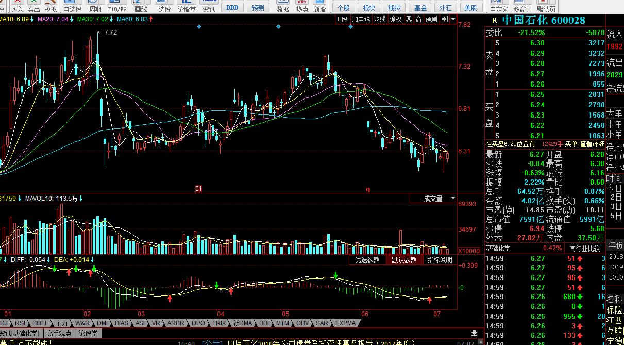Click the MA20 indicator arrow
Viewport: 624px width, 345px height.
point(72,19)
